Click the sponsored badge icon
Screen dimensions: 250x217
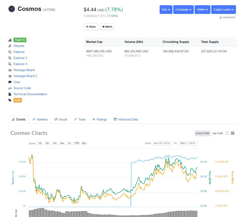pos(221,17)
